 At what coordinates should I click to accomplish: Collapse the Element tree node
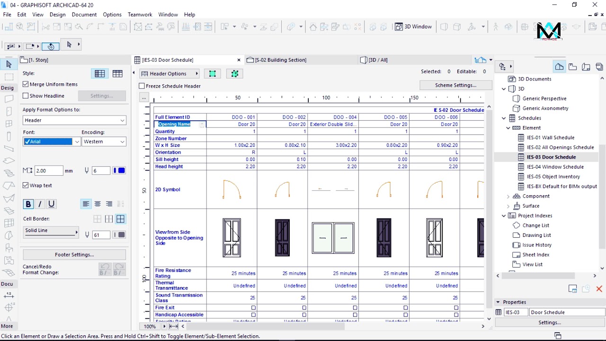(x=508, y=128)
